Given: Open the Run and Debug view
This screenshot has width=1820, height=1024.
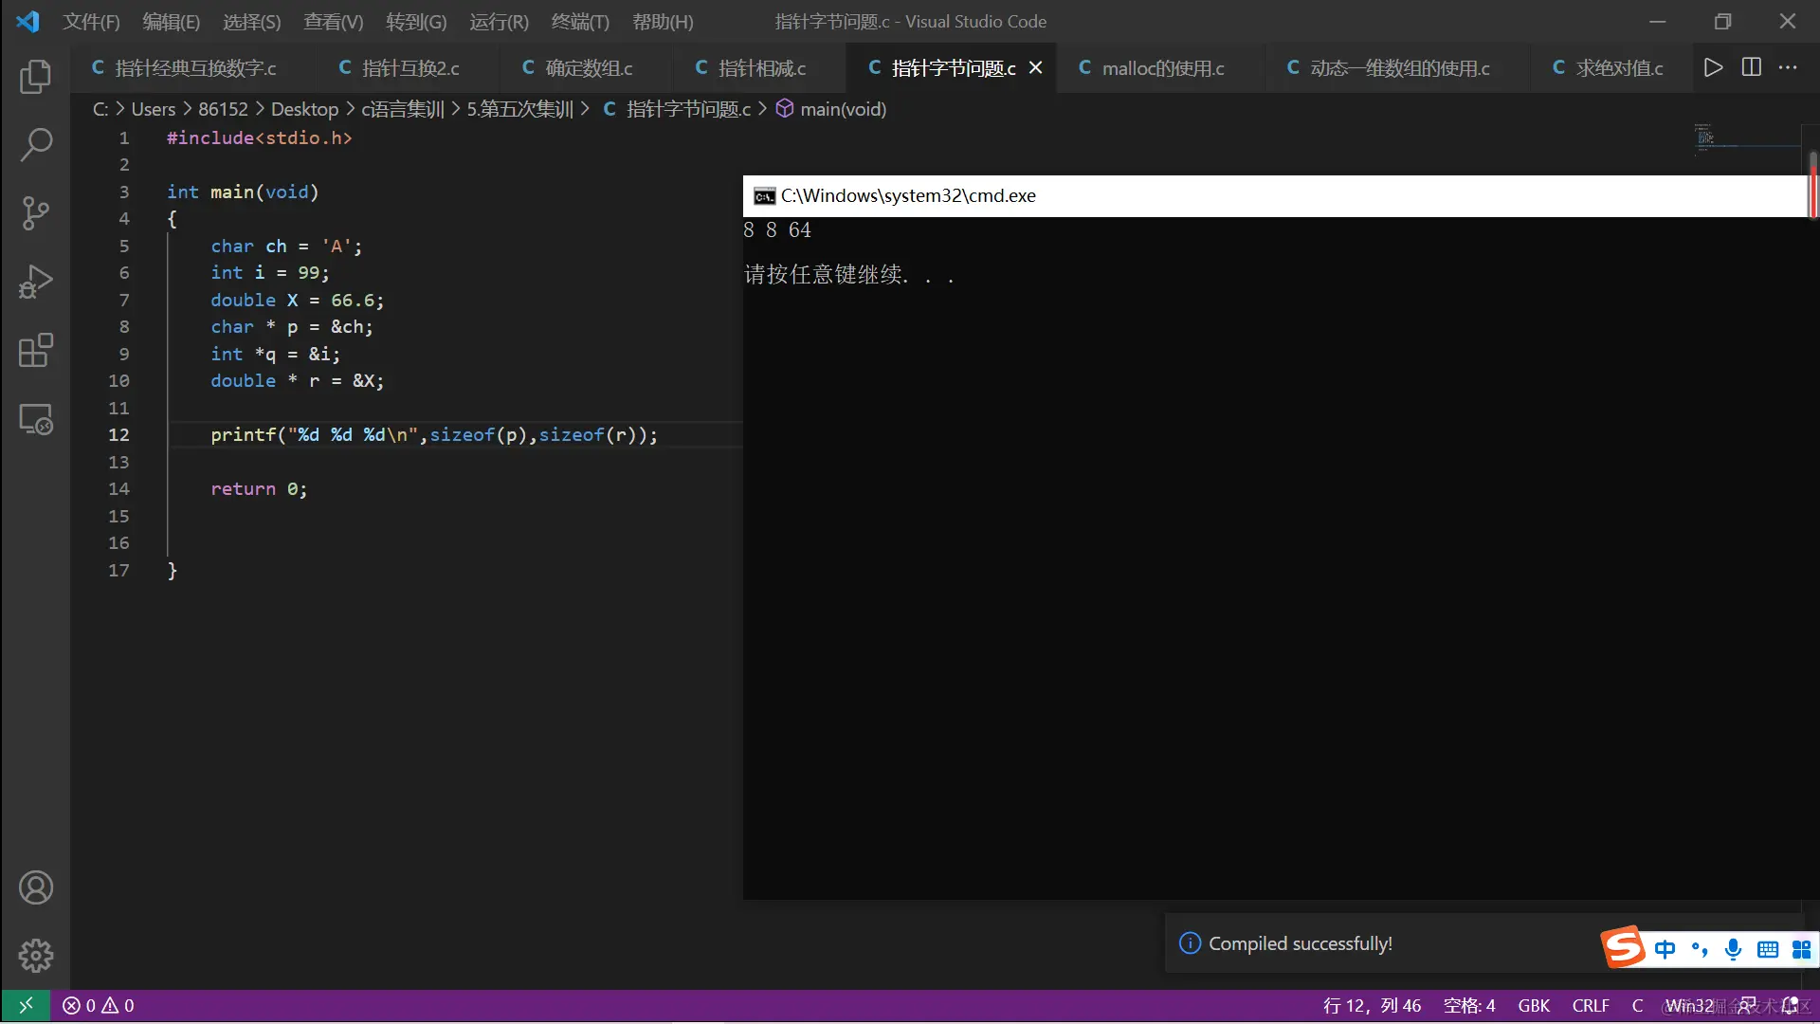Looking at the screenshot, I should pyautogui.click(x=35, y=282).
